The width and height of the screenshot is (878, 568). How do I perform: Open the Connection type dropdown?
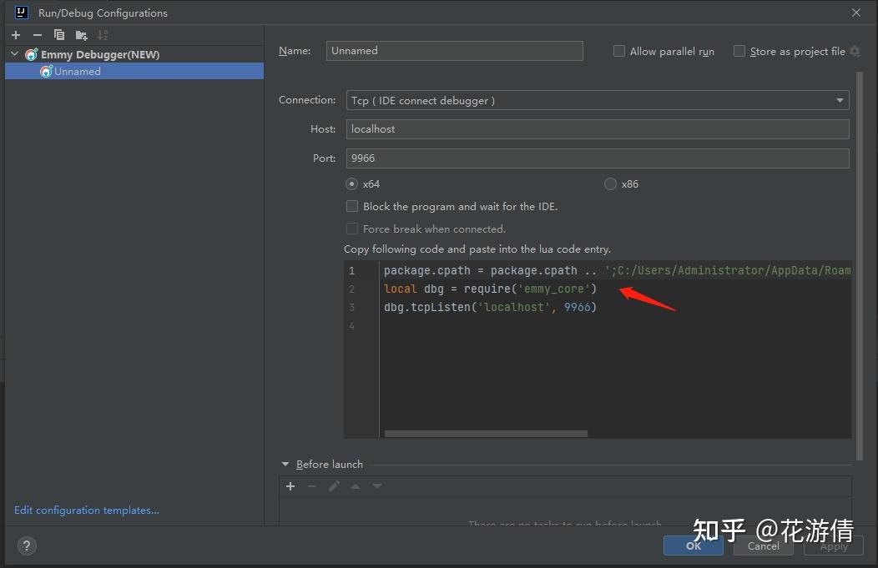(x=598, y=100)
